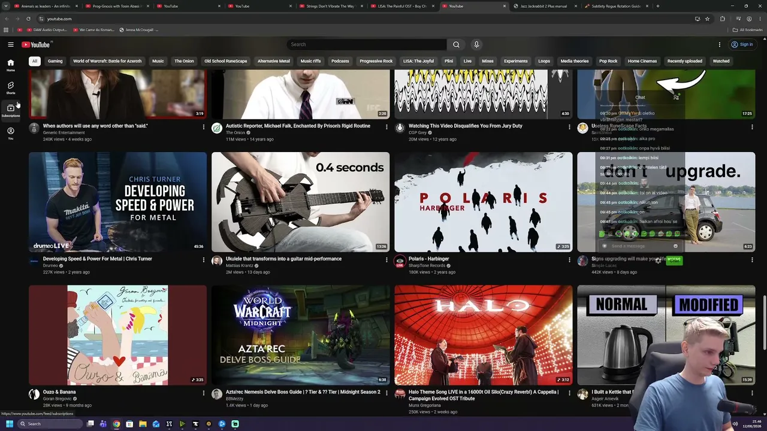Open Shorts from the sidebar

pyautogui.click(x=11, y=87)
